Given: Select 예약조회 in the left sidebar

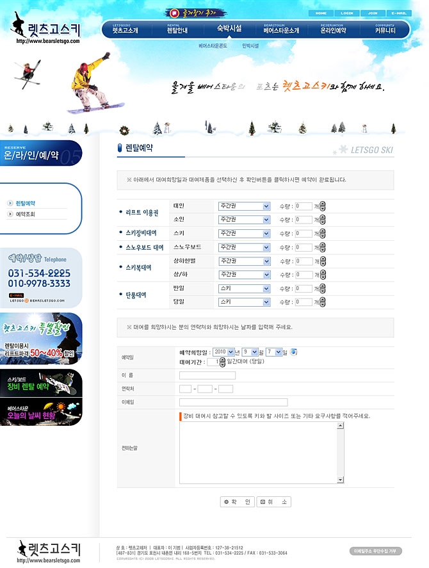Looking at the screenshot, I should [26, 214].
